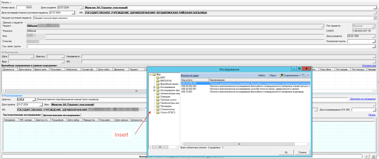Click the horizontal scrollbar of the service list
The image size is (379, 159).
(245, 143)
